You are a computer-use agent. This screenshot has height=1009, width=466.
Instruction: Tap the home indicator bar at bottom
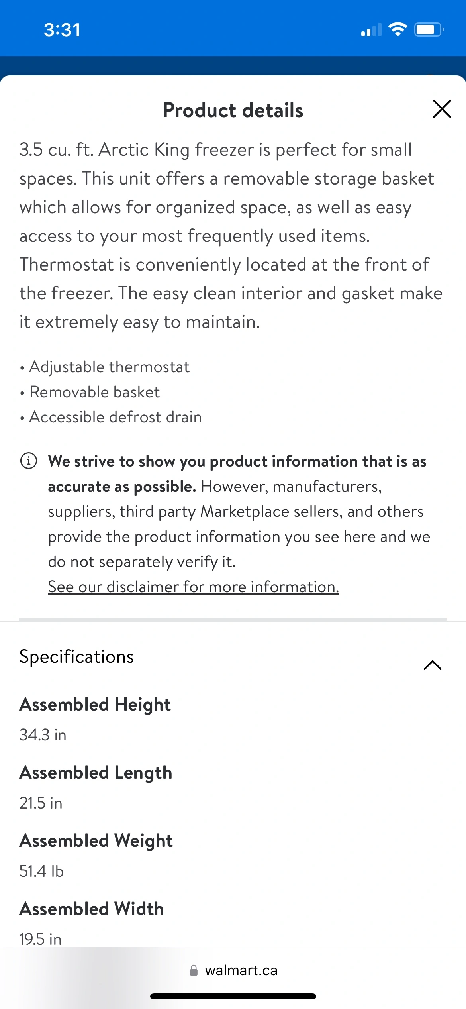[x=233, y=996]
